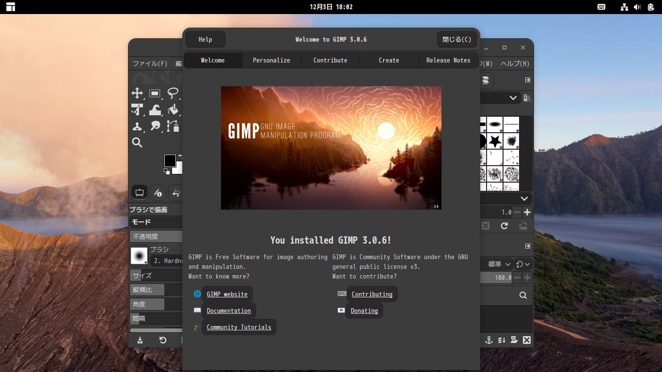
Task: Collapse the brushes panel with the chevron
Action: (524, 199)
